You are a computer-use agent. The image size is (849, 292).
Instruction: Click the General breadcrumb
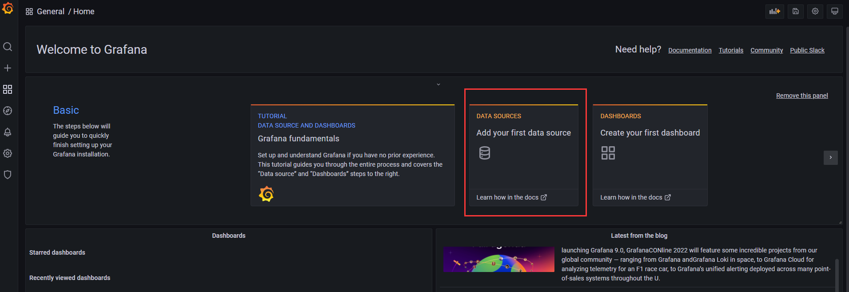(x=51, y=12)
